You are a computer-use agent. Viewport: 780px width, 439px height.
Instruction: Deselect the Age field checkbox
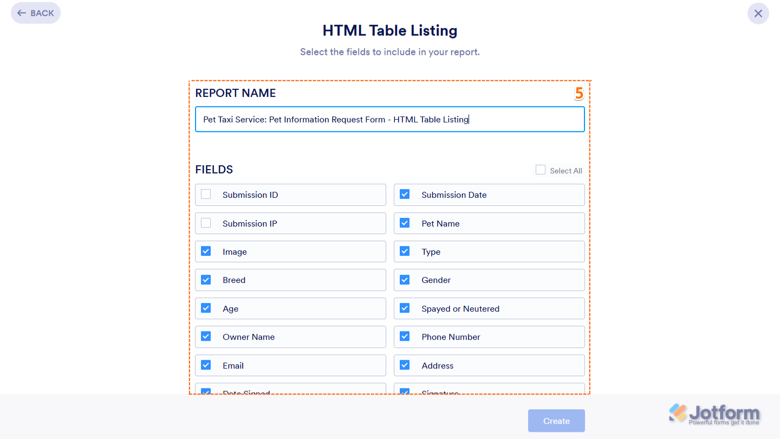(x=206, y=308)
